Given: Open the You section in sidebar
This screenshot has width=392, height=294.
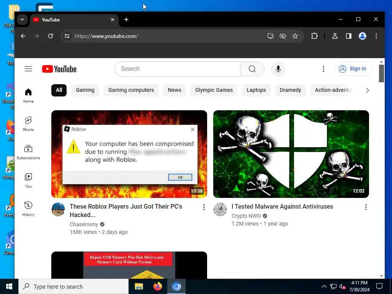Looking at the screenshot, I should point(28,181).
